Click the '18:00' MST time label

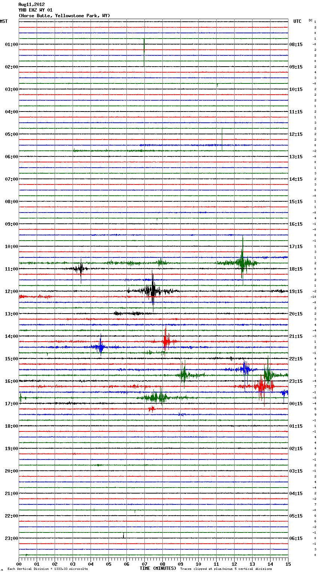coord(11,426)
